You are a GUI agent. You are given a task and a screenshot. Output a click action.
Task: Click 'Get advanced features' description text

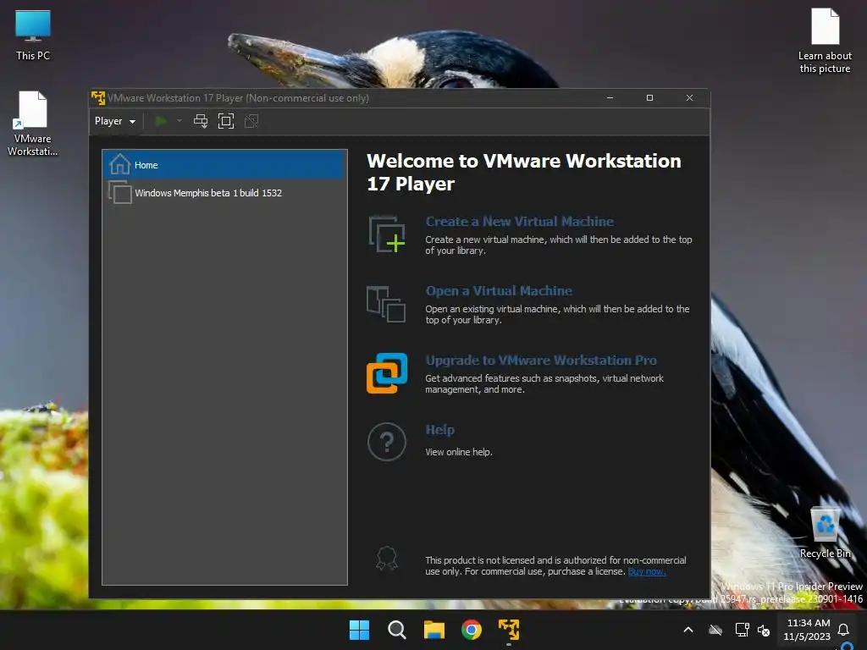544,383
